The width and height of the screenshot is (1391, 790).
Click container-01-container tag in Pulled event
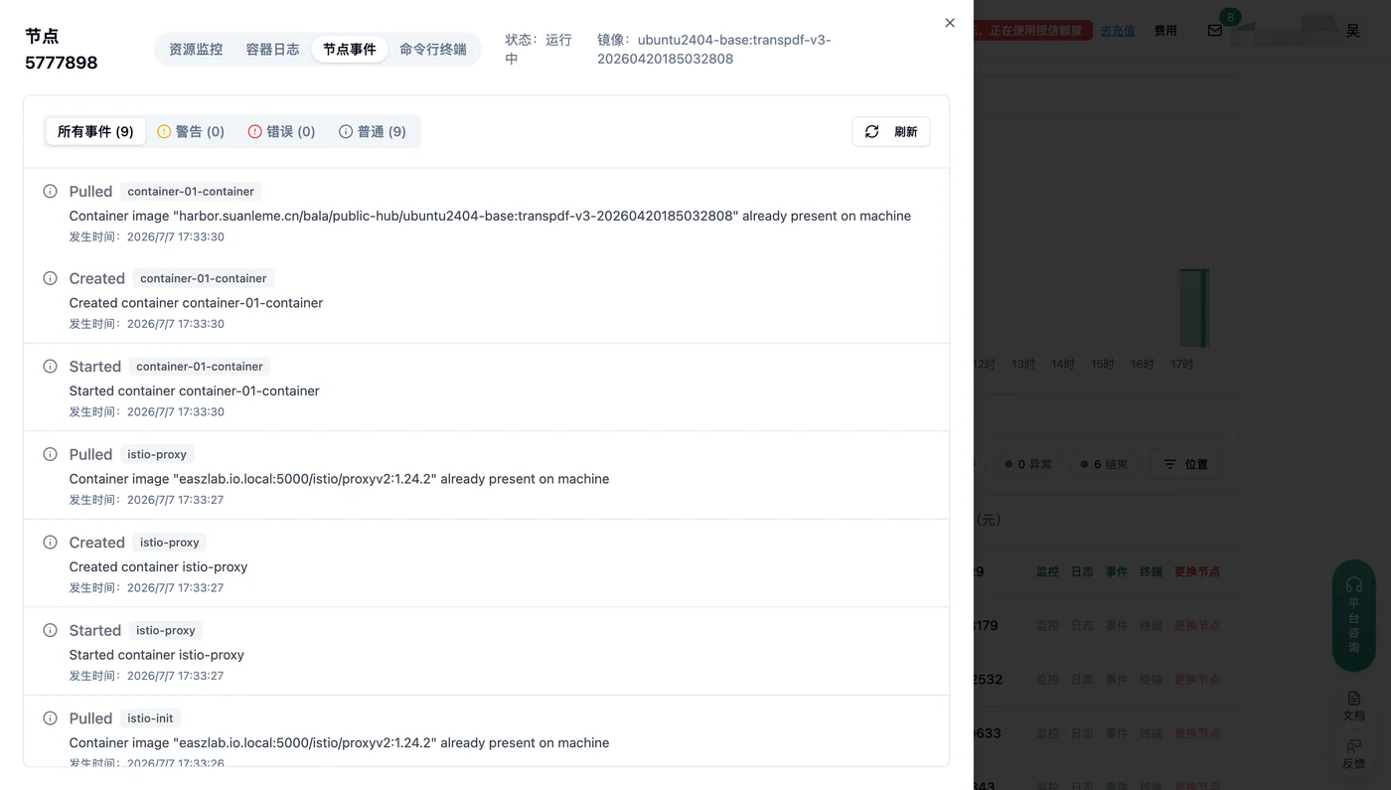point(191,191)
